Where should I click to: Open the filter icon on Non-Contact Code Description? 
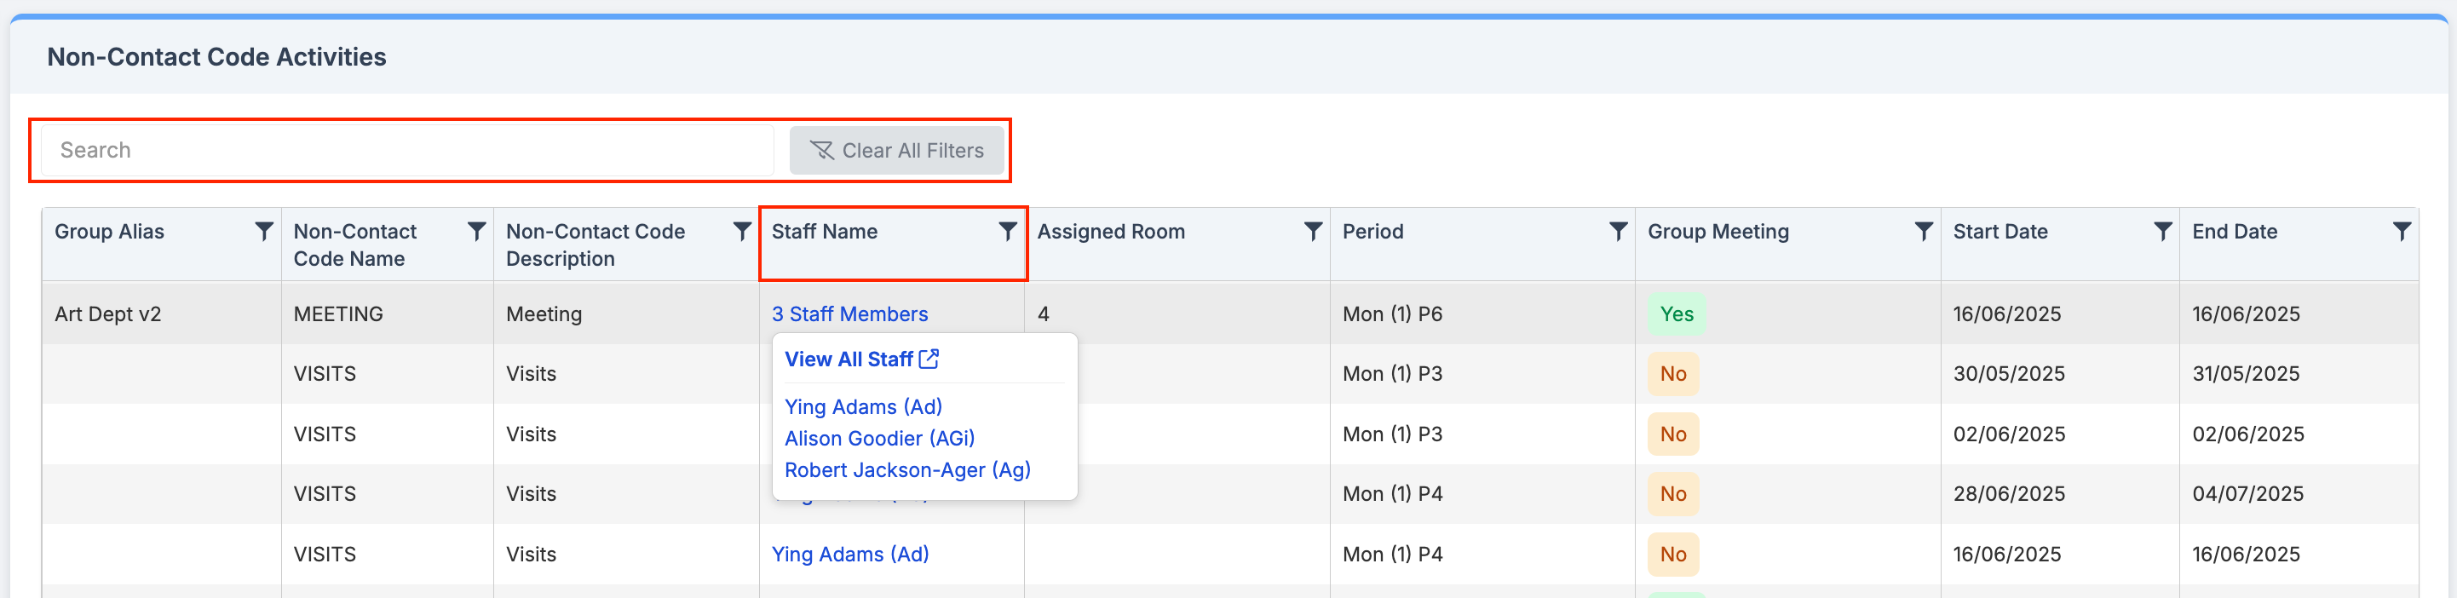tap(741, 230)
